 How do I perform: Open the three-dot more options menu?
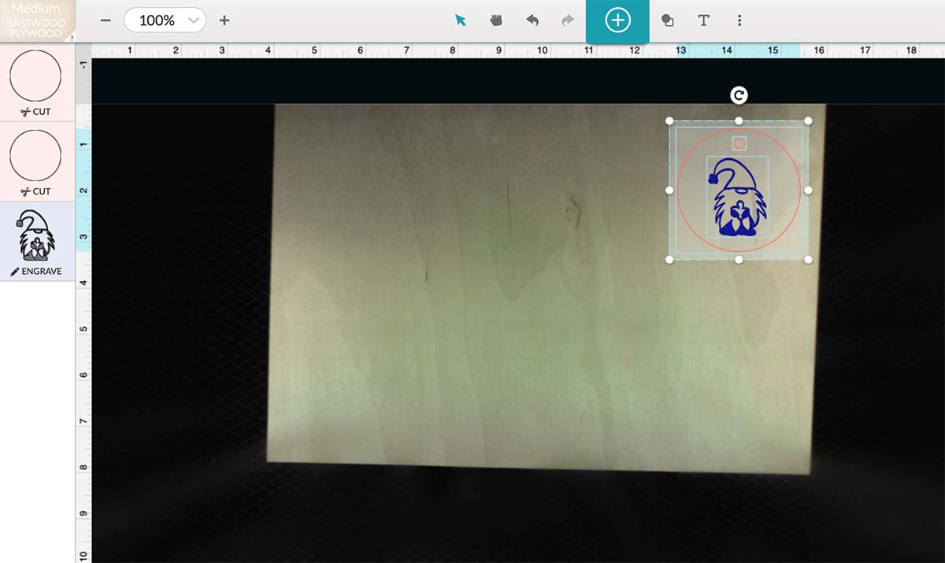pyautogui.click(x=739, y=20)
